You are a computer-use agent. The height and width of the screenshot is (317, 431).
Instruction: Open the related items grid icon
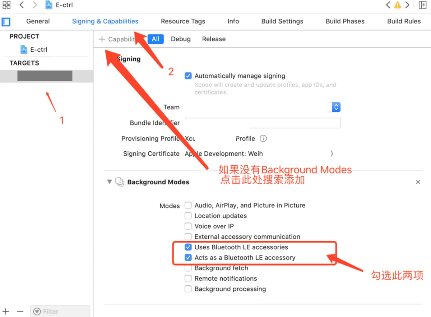(6, 5)
